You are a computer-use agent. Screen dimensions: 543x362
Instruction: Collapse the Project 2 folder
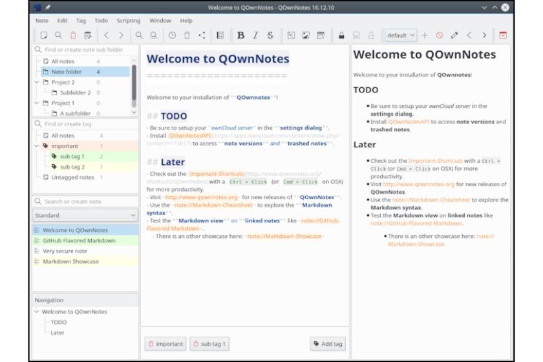pos(37,82)
